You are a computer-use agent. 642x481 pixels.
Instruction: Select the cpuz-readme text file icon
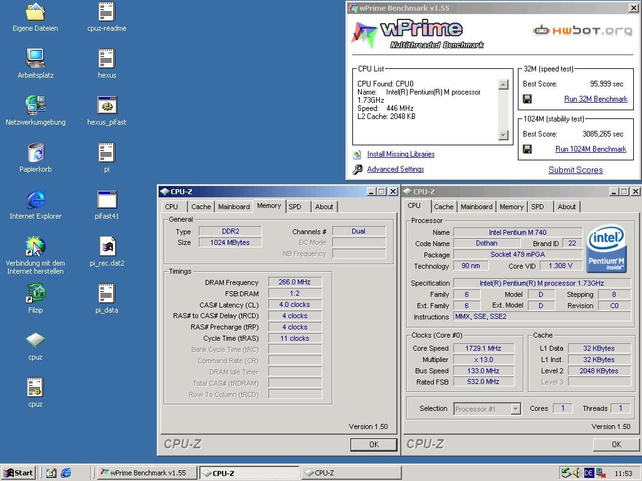(x=107, y=11)
